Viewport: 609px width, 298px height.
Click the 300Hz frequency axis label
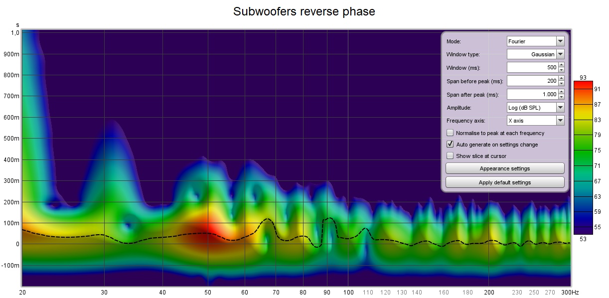[x=570, y=292]
